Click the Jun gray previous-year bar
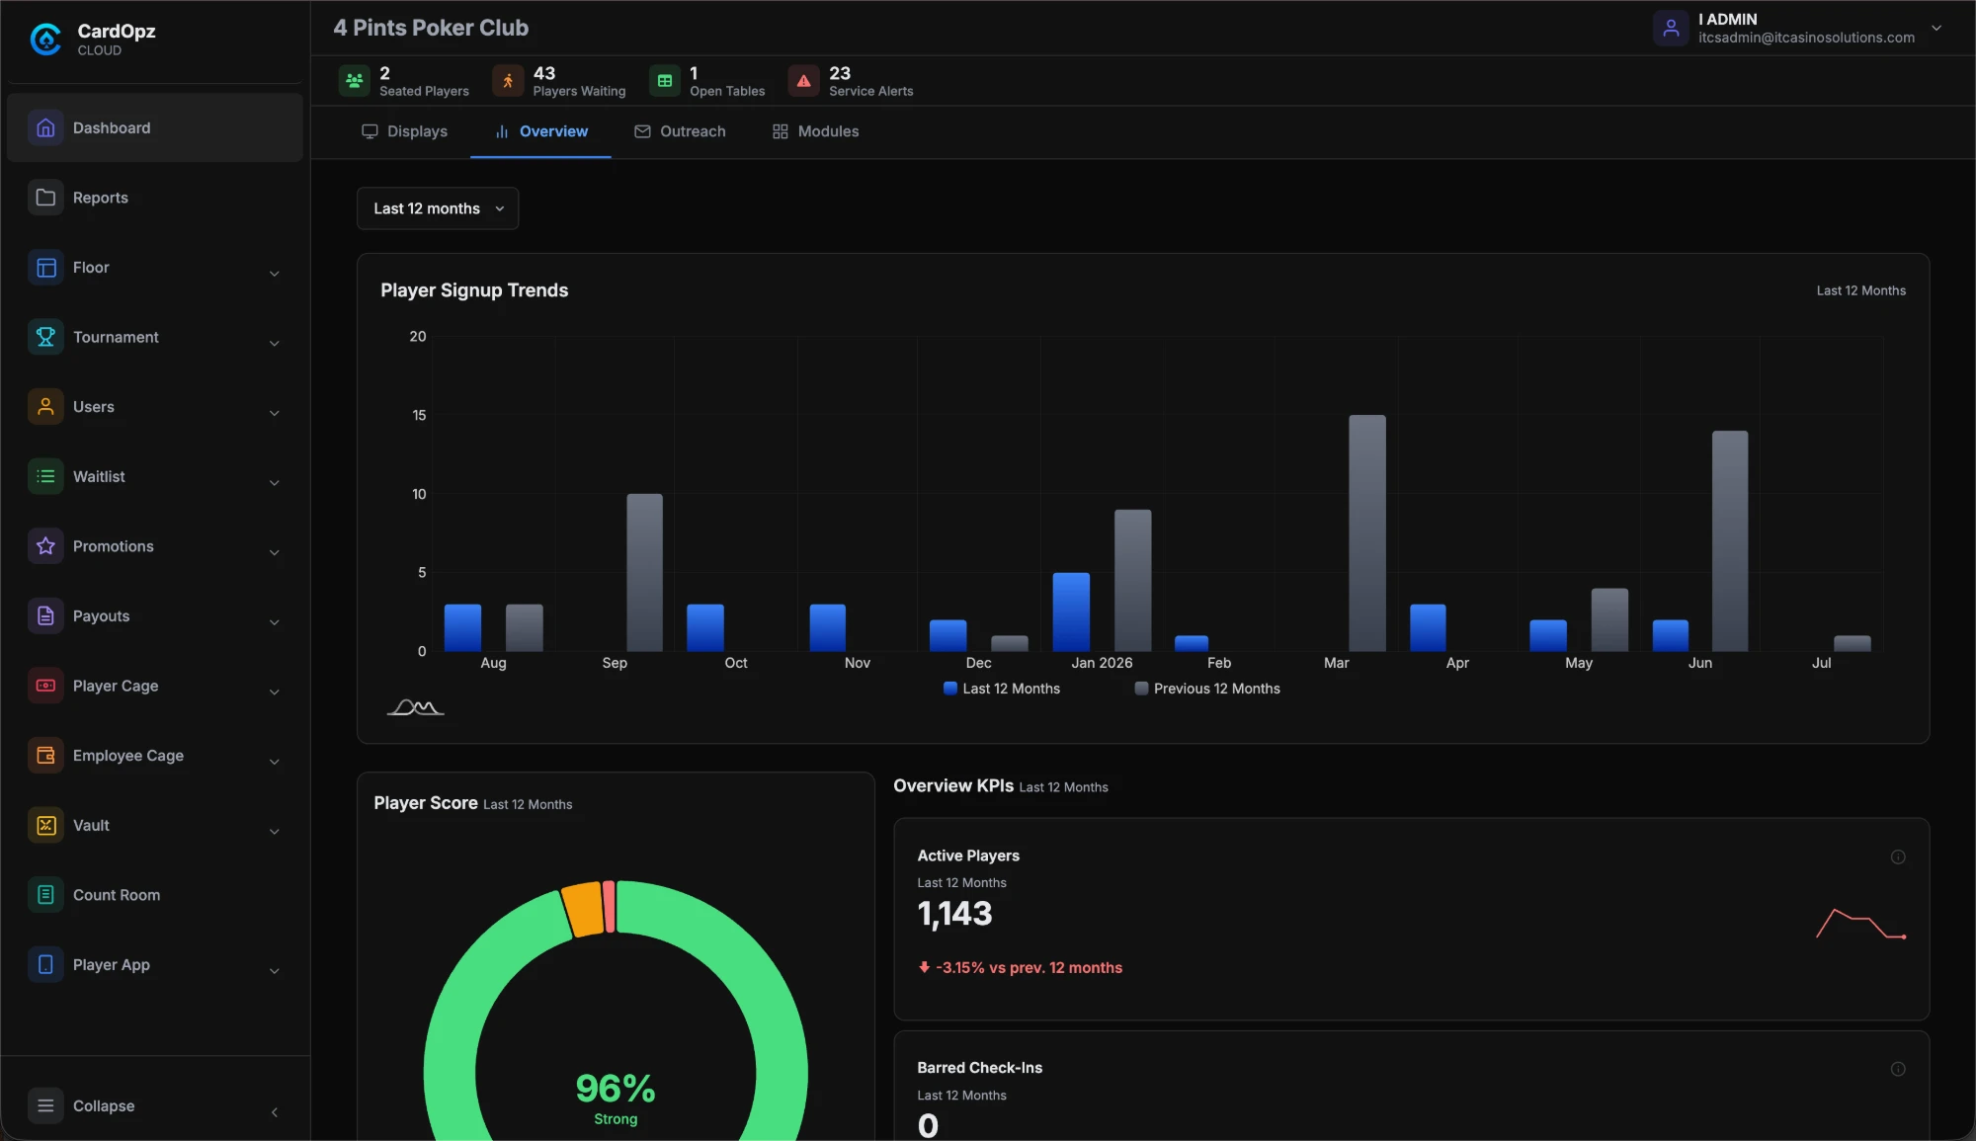The height and width of the screenshot is (1141, 1976). (1730, 540)
